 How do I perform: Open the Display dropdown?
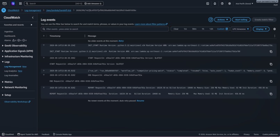point(261,29)
